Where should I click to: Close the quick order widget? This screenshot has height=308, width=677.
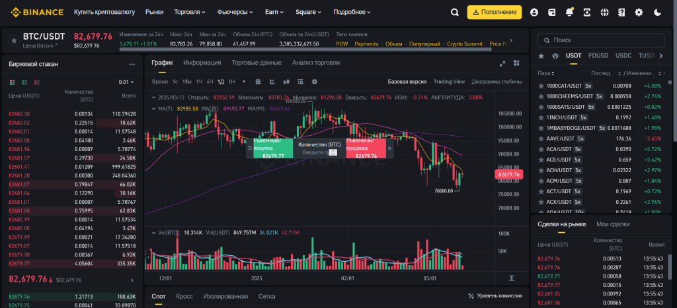click(389, 148)
